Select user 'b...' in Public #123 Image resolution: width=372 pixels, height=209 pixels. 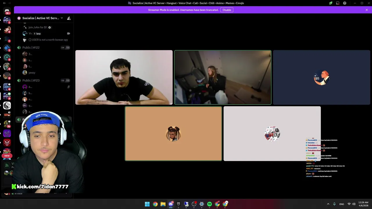pos(46,93)
